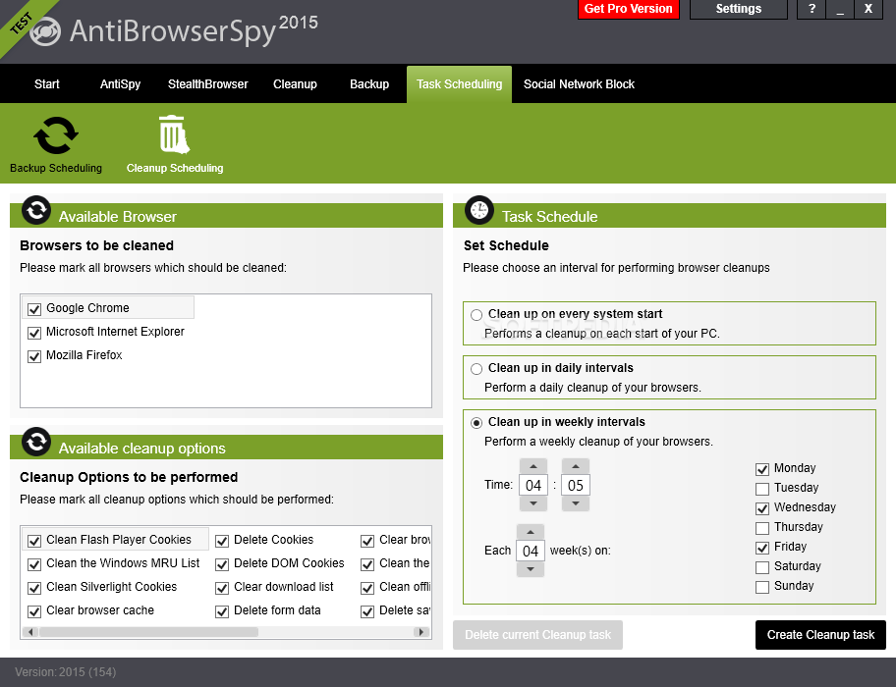Select Clean up in weekly intervals
The height and width of the screenshot is (687, 896).
(x=476, y=423)
